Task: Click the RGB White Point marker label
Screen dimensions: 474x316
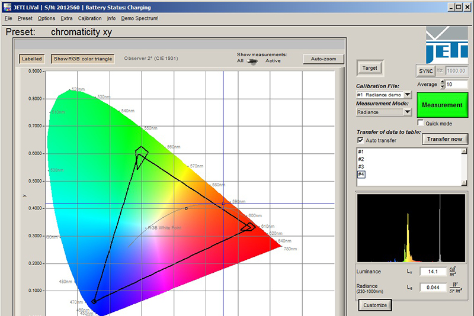Action: click(165, 228)
